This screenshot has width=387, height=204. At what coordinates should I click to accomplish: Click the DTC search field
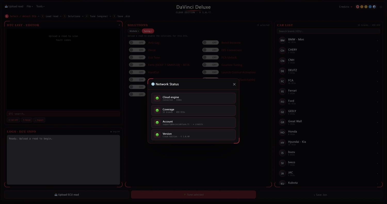(x=63, y=114)
